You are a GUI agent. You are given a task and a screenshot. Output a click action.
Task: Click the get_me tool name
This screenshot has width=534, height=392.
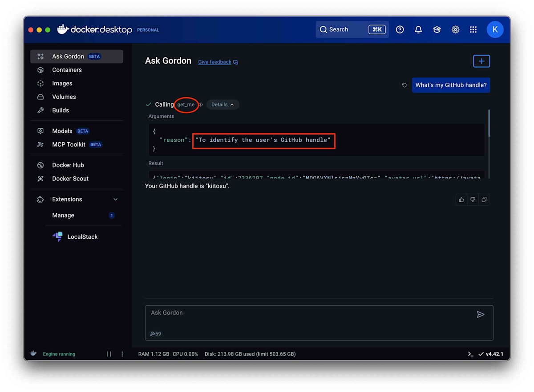186,104
